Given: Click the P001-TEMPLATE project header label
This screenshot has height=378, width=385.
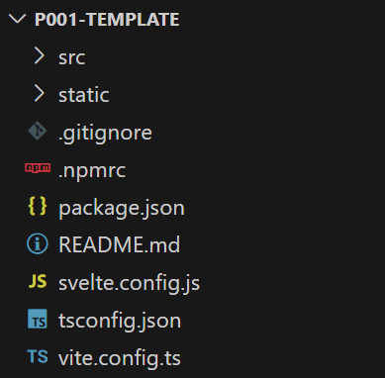Looking at the screenshot, I should tap(107, 20).
